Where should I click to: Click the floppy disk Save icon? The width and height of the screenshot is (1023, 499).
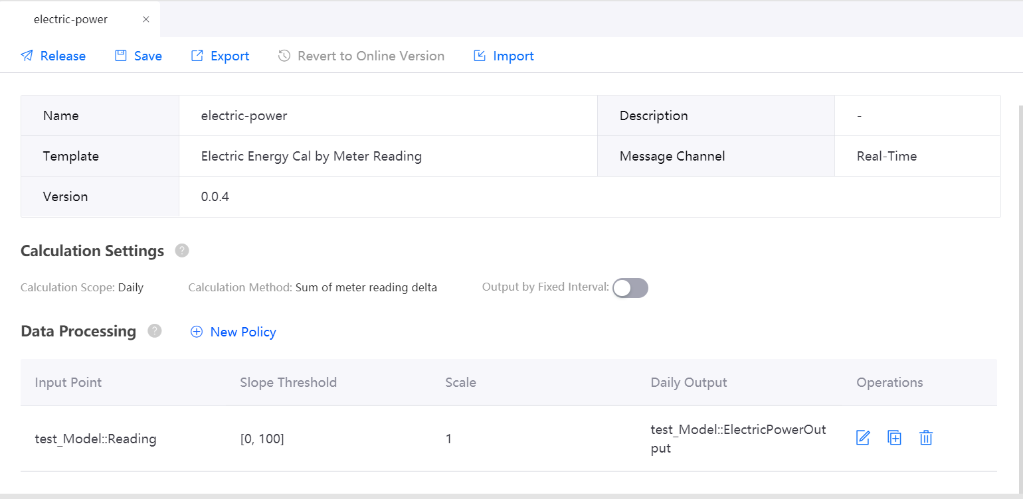[x=121, y=56]
